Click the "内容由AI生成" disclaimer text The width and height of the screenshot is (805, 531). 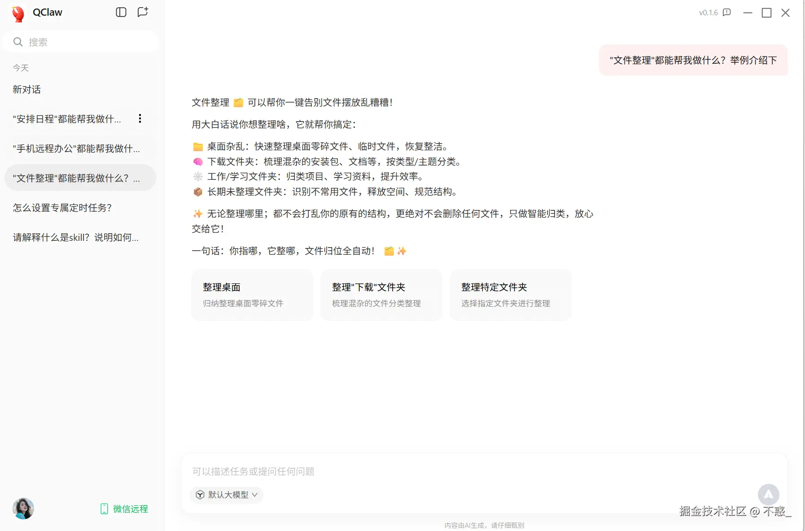click(x=484, y=525)
